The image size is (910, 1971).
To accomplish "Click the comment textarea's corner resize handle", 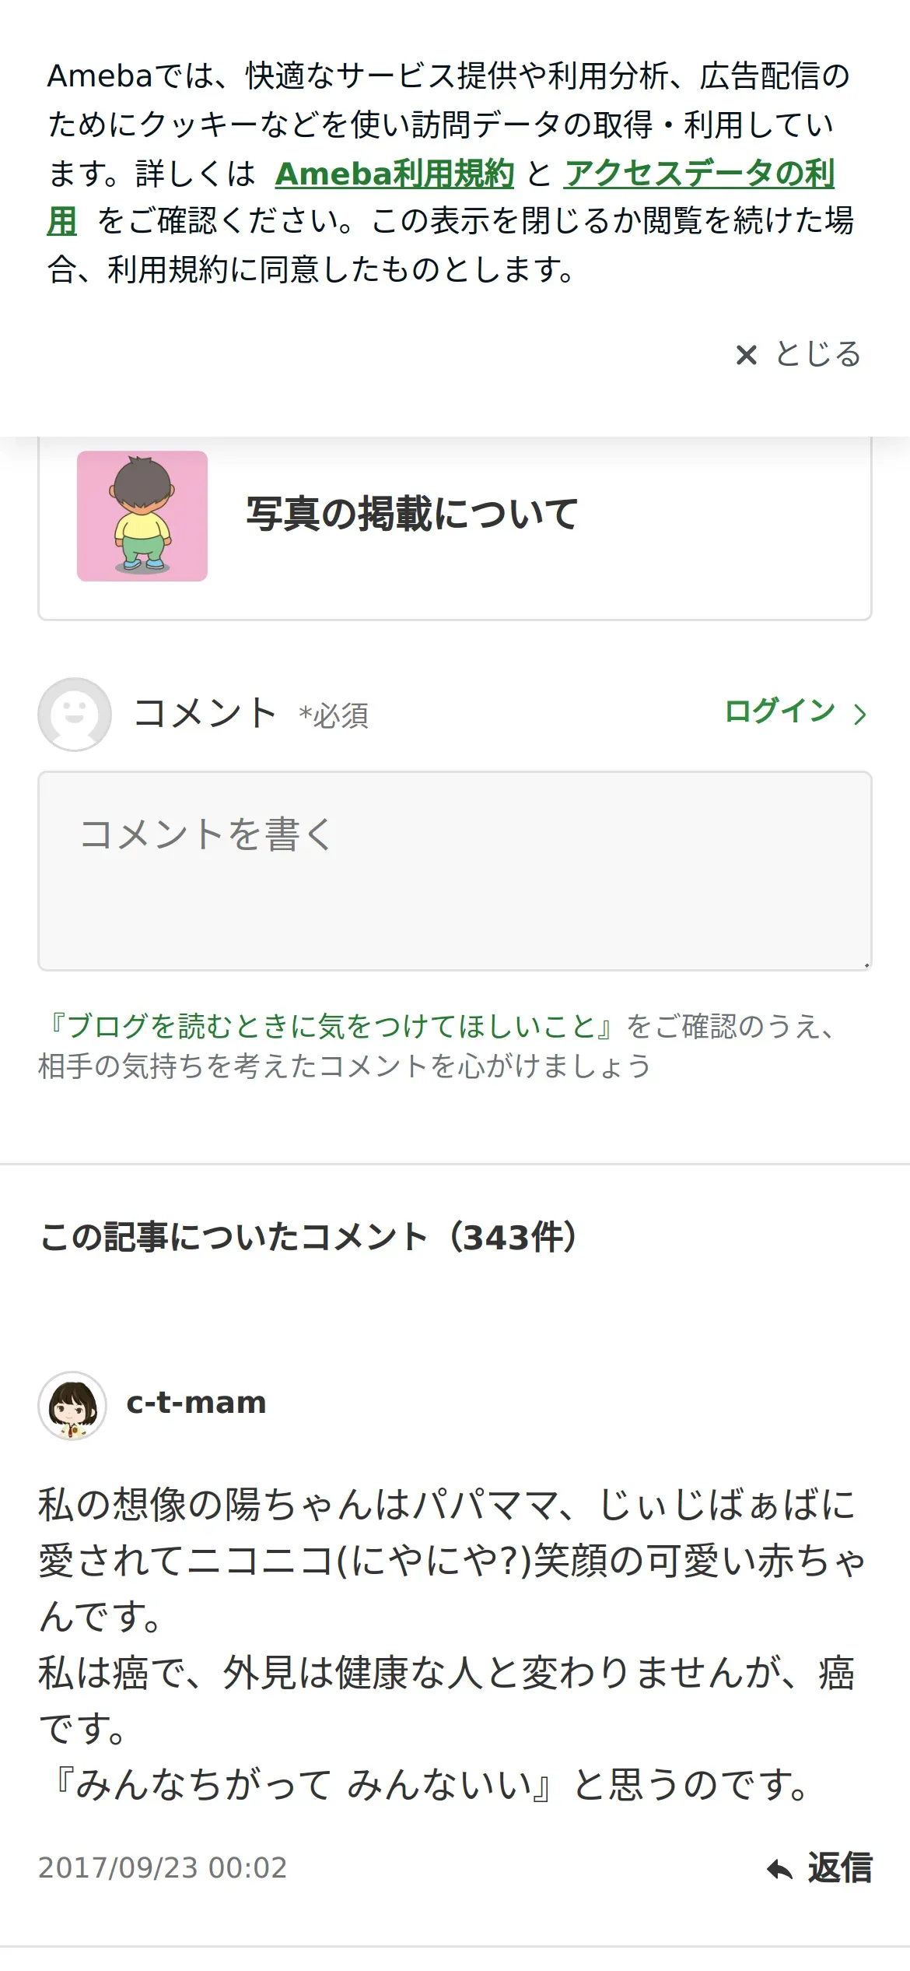I will coord(866,964).
